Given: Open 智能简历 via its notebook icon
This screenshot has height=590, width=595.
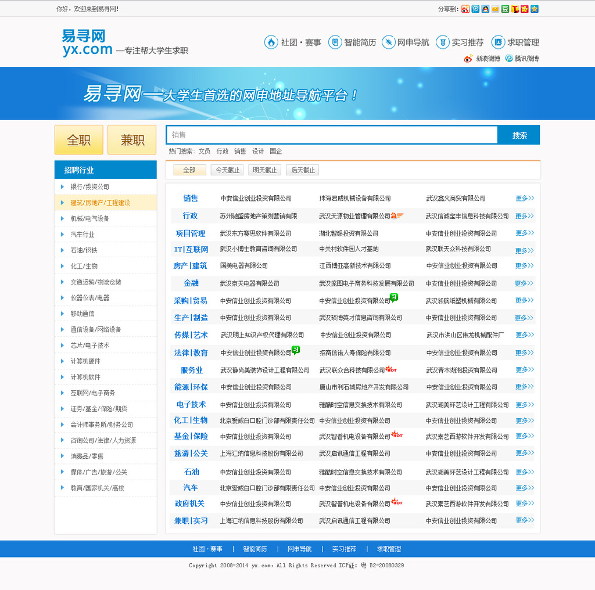Looking at the screenshot, I should [334, 42].
